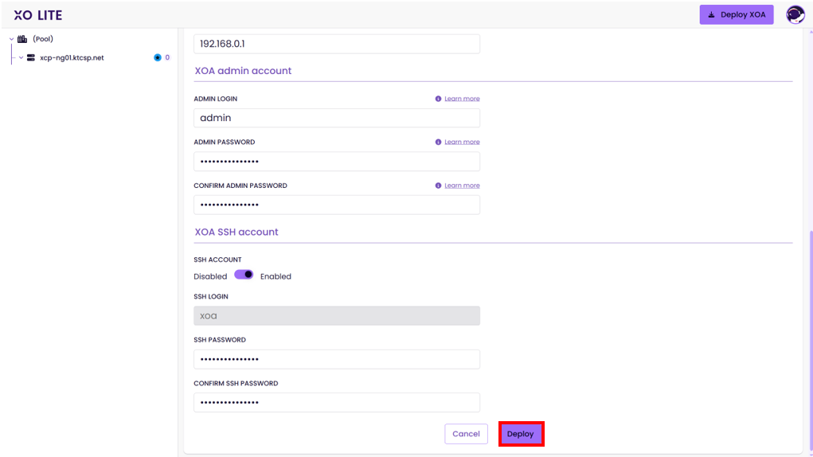Viewport: 813px width, 457px height.
Task: Click the Admin Login input field
Action: [336, 118]
